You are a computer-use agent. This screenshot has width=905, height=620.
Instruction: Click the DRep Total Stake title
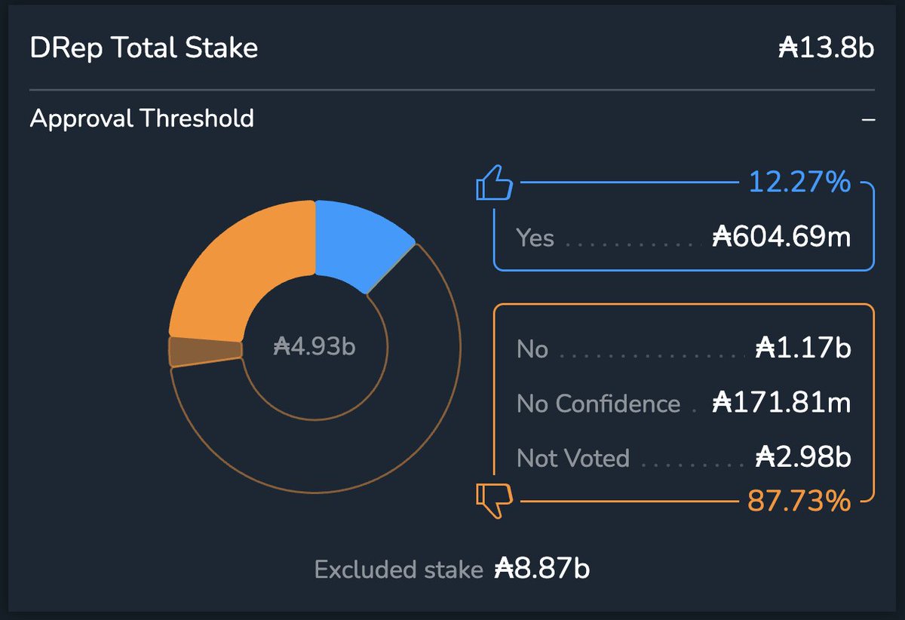pyautogui.click(x=144, y=48)
